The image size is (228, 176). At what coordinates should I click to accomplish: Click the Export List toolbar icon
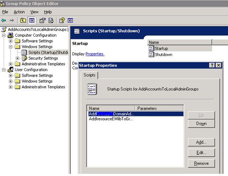click(x=51, y=21)
